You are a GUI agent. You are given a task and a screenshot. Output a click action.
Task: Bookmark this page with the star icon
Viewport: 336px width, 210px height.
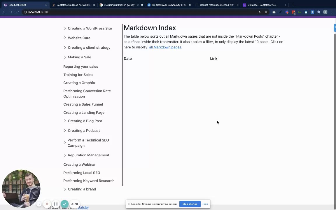tap(266, 12)
